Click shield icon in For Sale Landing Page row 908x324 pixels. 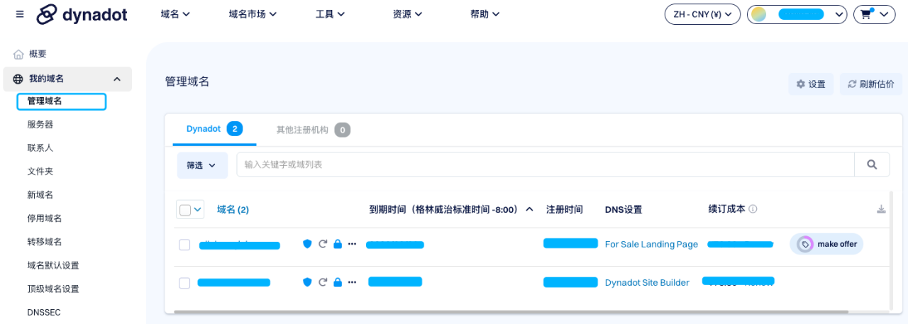(x=307, y=244)
